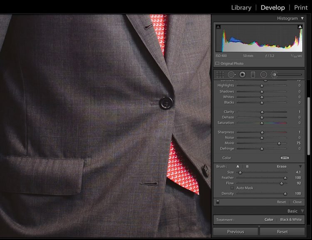Click the brush Size slider handle

[240, 172]
